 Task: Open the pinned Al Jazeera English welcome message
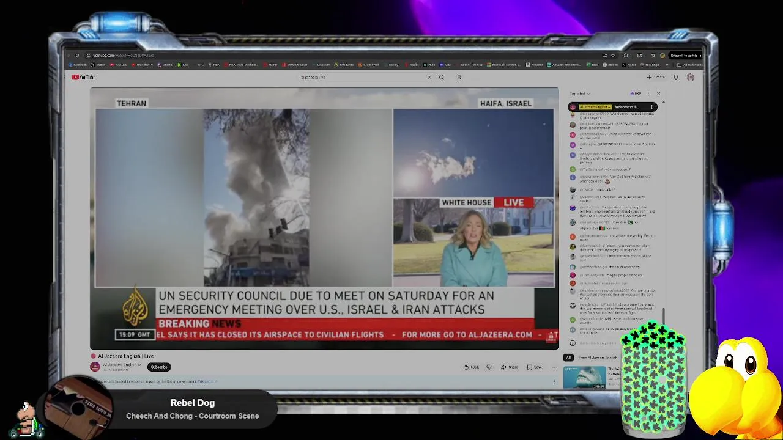point(614,107)
